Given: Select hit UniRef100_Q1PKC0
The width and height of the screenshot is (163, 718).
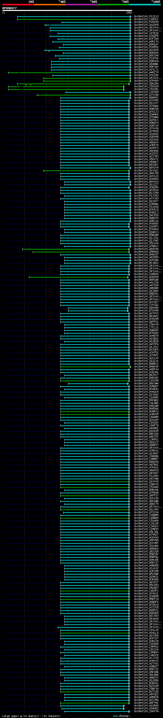Looking at the screenshot, I should coord(146,120).
